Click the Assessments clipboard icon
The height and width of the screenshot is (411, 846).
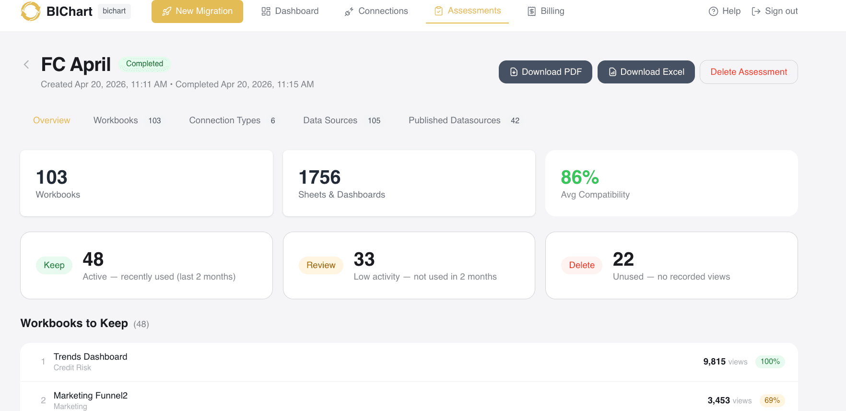438,11
